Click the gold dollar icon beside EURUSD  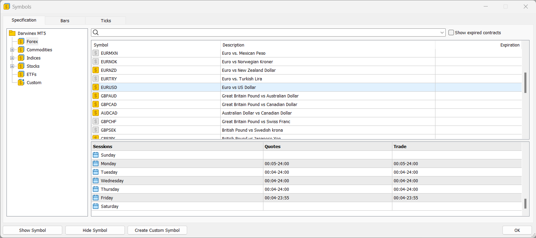coord(95,87)
